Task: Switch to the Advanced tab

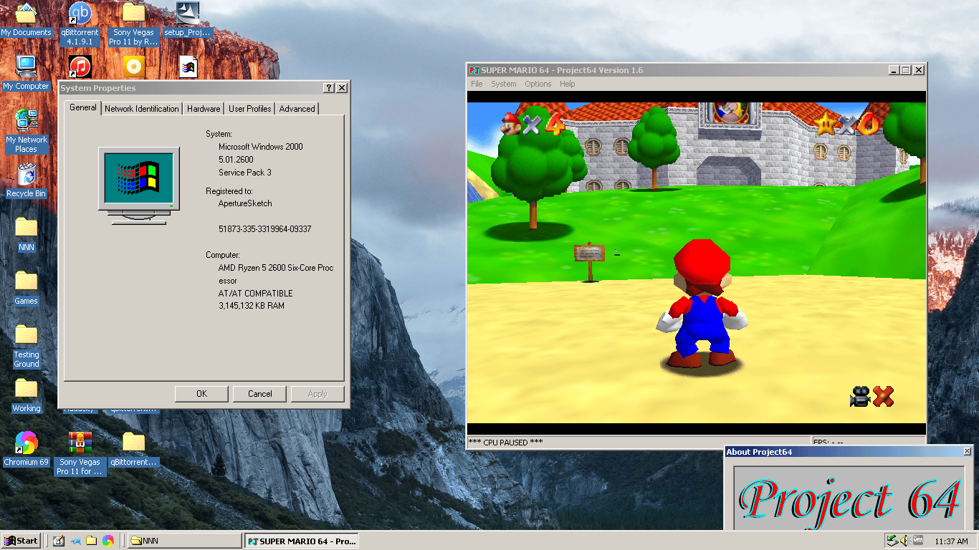Action: [x=297, y=109]
